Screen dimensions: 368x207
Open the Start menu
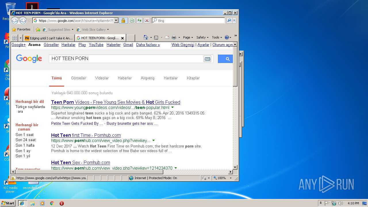coord(8,203)
